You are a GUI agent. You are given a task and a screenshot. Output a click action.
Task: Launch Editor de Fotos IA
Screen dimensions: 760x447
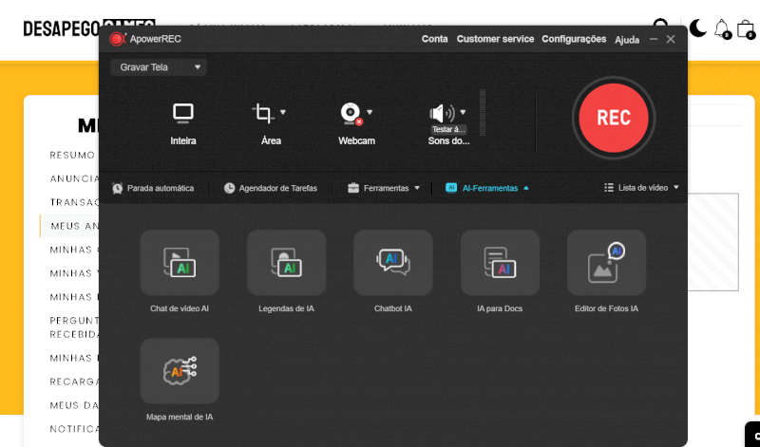[606, 263]
